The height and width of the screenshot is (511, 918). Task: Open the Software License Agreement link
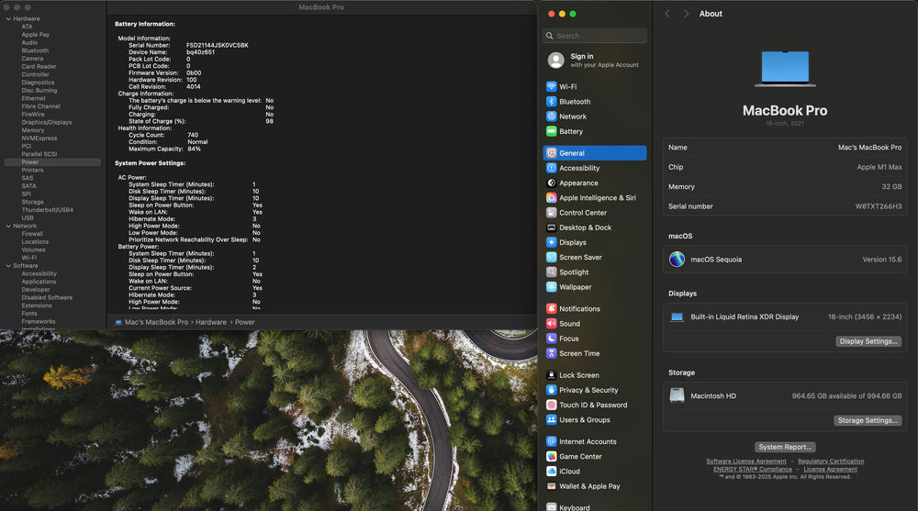(x=745, y=461)
